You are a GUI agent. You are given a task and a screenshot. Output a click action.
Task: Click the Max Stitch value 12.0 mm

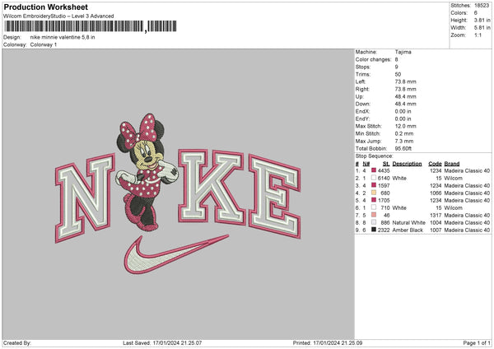pyautogui.click(x=405, y=126)
